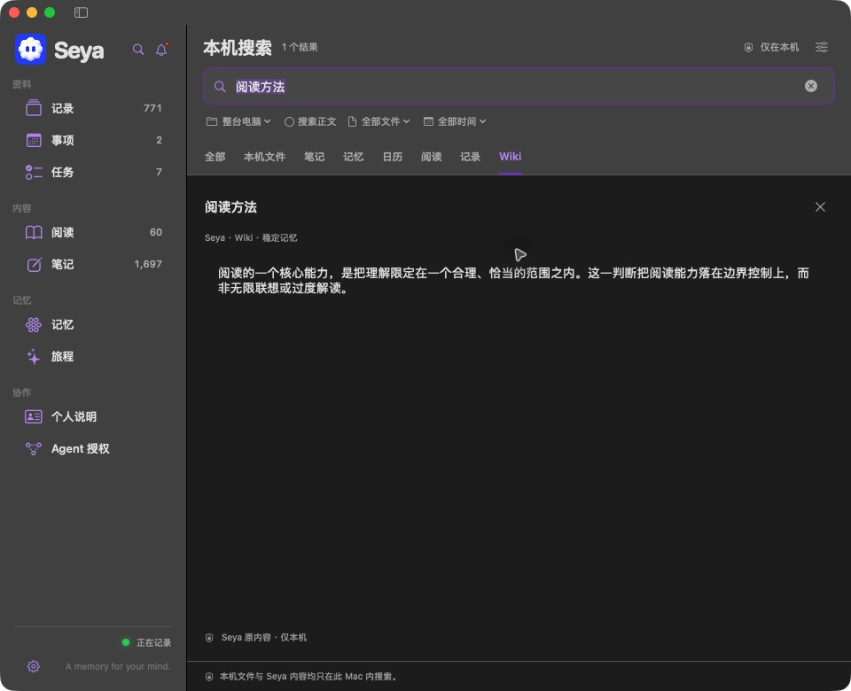
Task: Switch to the 笔记 results tab
Action: [x=314, y=157]
